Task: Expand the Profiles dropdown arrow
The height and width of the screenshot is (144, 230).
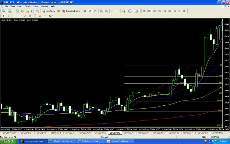Action: [x=12, y=11]
